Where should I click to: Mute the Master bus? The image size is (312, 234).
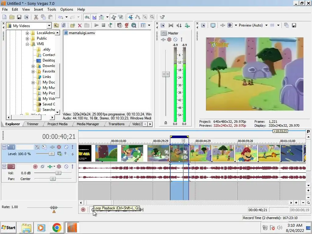point(175,39)
